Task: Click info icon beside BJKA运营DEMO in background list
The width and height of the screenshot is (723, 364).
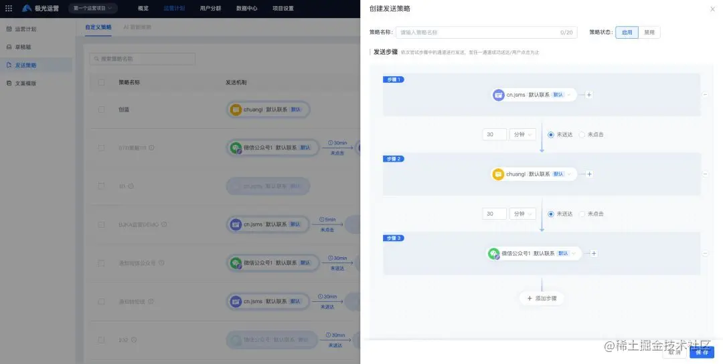Action: pyautogui.click(x=164, y=224)
